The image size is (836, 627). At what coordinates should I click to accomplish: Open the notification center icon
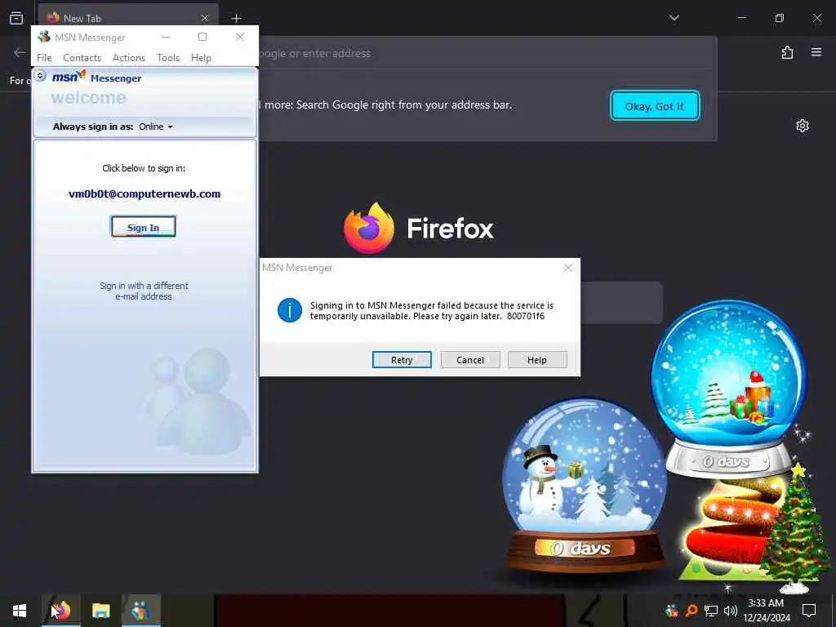pyautogui.click(x=809, y=611)
